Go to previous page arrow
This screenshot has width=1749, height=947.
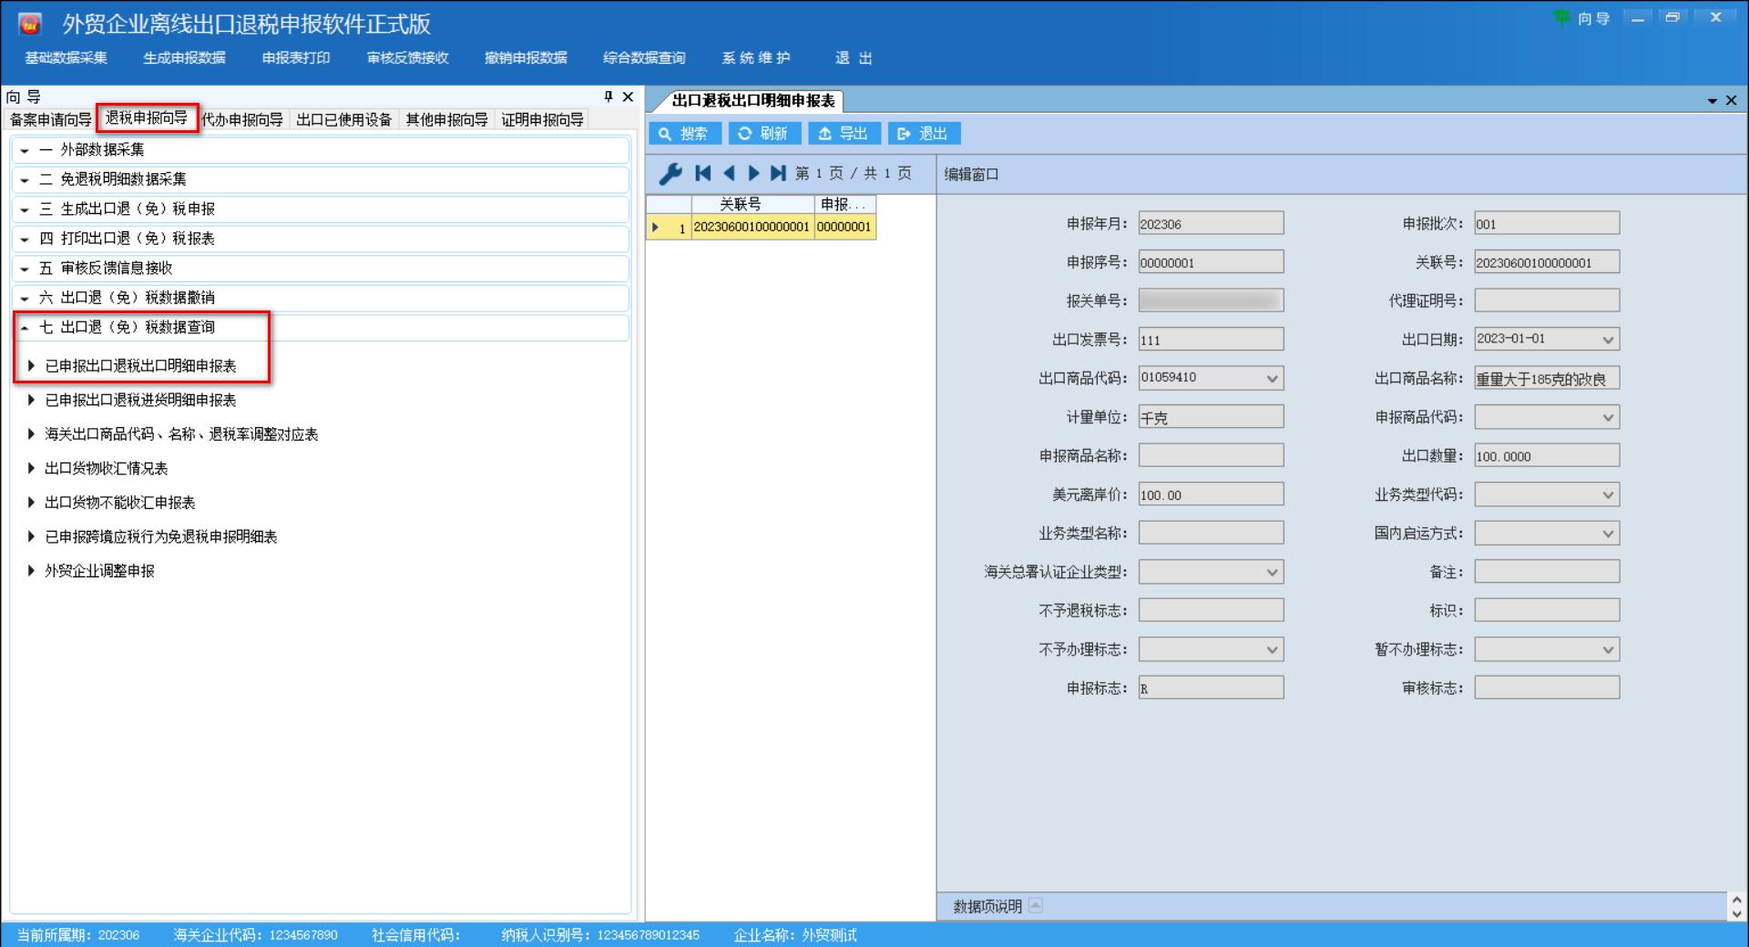[729, 173]
